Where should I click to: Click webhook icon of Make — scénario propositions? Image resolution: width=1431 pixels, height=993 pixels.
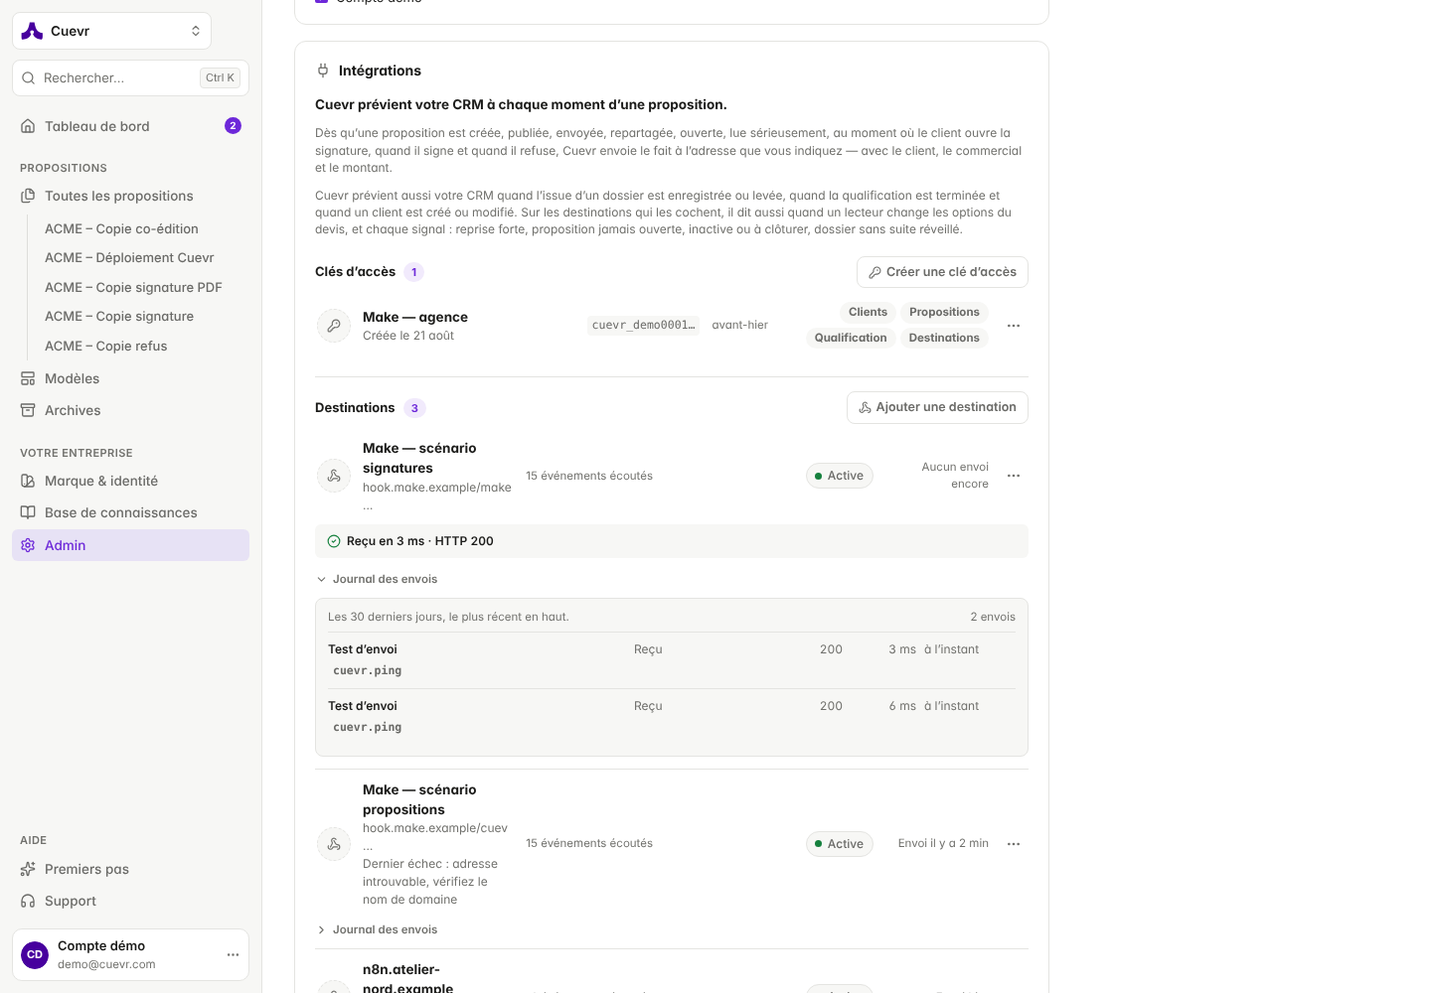334,844
